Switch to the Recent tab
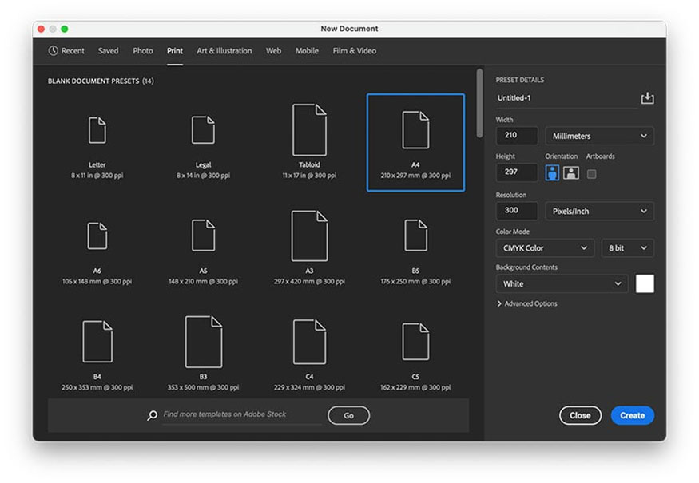The height and width of the screenshot is (483, 699). coord(66,51)
